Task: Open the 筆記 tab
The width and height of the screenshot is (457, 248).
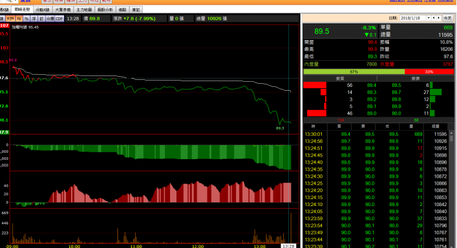Action: pos(136,10)
